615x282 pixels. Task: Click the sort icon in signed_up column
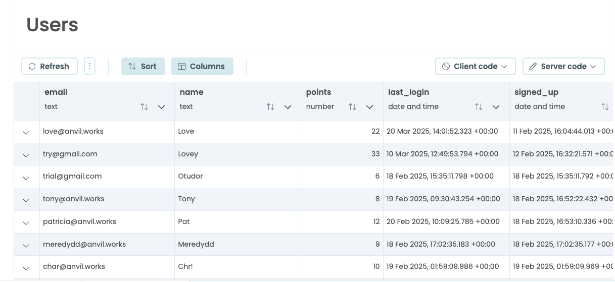[x=604, y=107]
